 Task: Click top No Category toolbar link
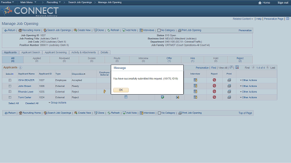point(166,30)
